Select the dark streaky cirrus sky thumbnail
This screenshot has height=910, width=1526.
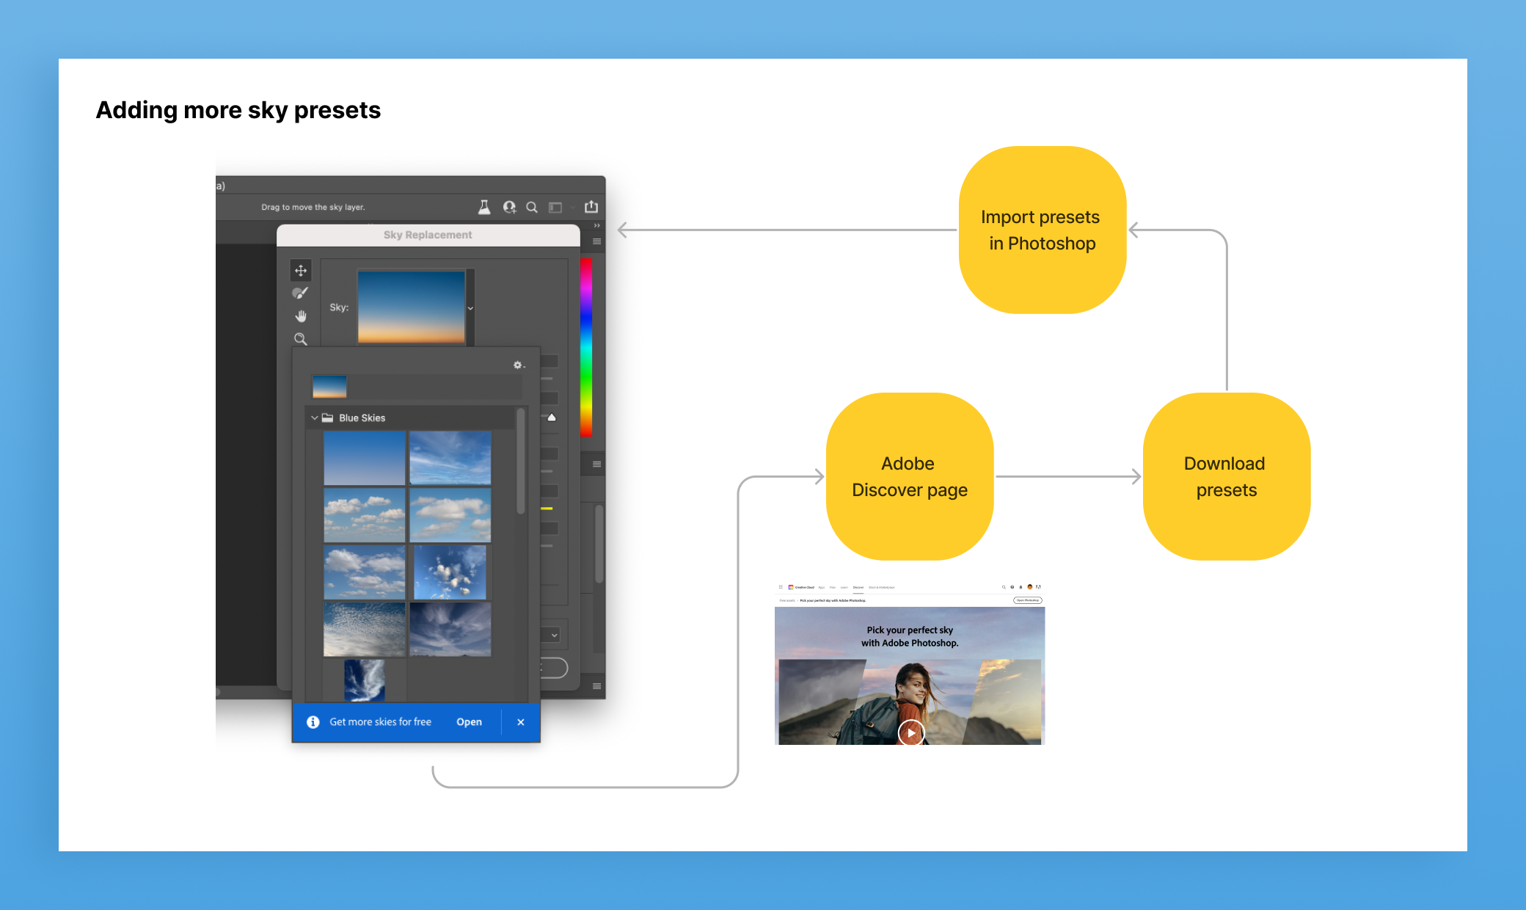450,630
